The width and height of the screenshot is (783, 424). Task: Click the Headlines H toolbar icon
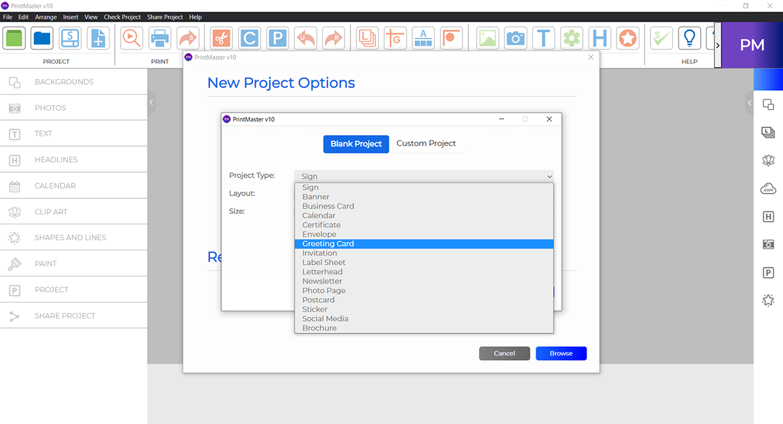[x=600, y=38]
